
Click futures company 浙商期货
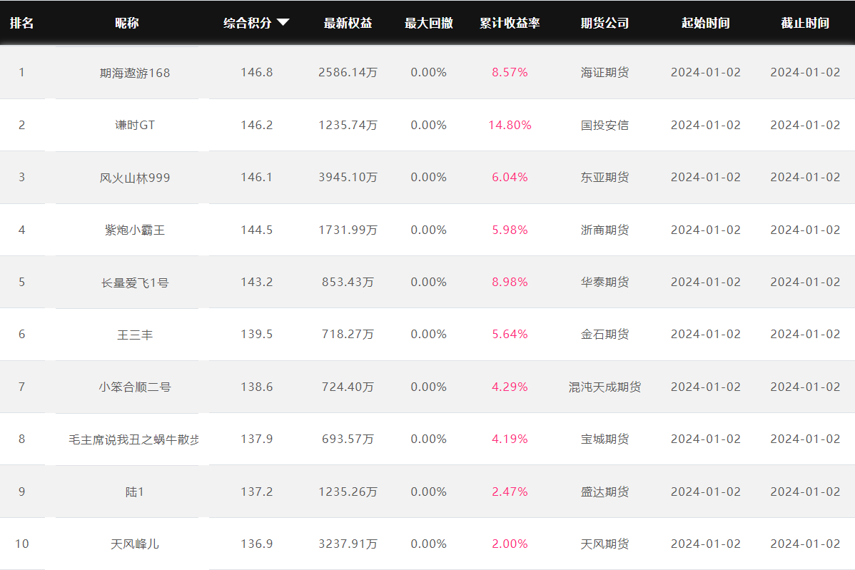click(604, 230)
